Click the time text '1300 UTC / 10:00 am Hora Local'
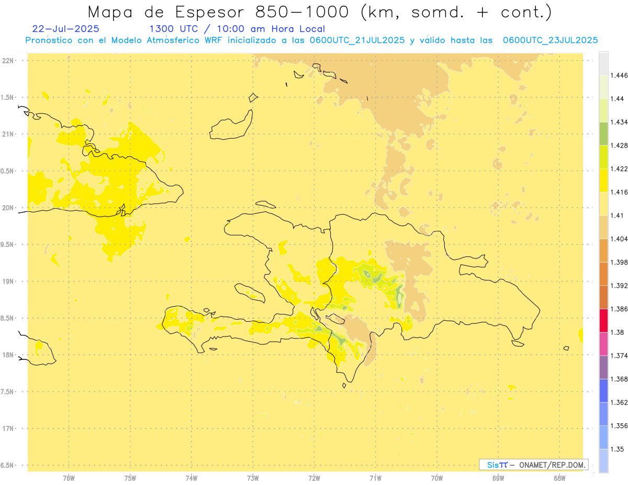Screen dimensions: 628x485 pyautogui.click(x=237, y=29)
